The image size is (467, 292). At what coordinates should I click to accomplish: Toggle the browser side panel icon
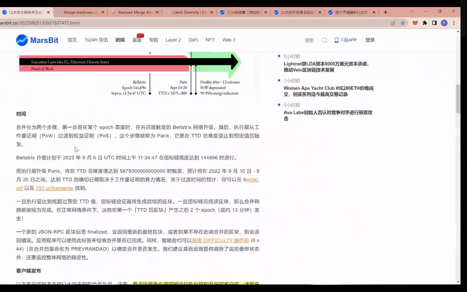point(434,23)
